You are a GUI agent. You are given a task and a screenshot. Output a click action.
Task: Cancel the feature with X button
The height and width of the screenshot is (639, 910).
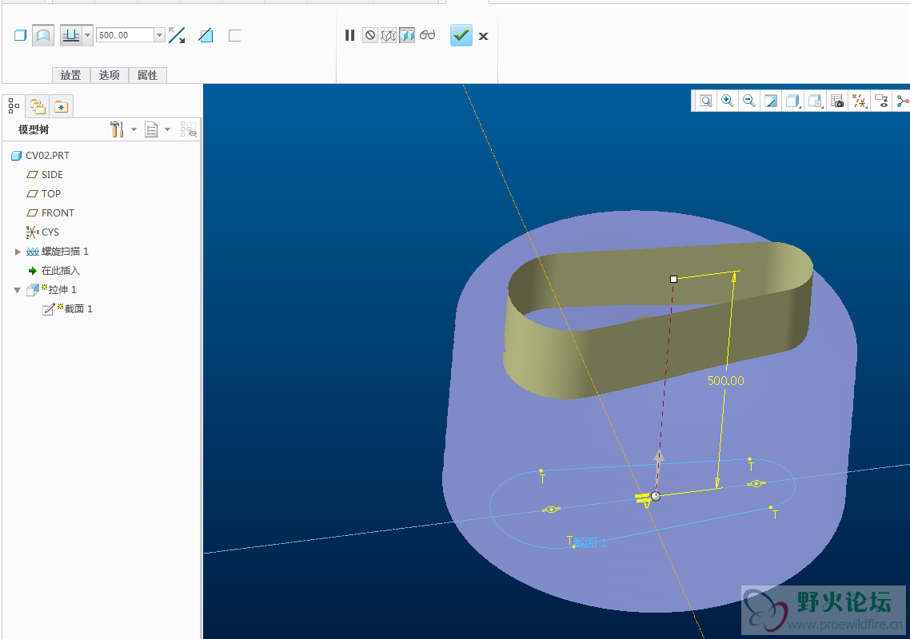coord(484,36)
